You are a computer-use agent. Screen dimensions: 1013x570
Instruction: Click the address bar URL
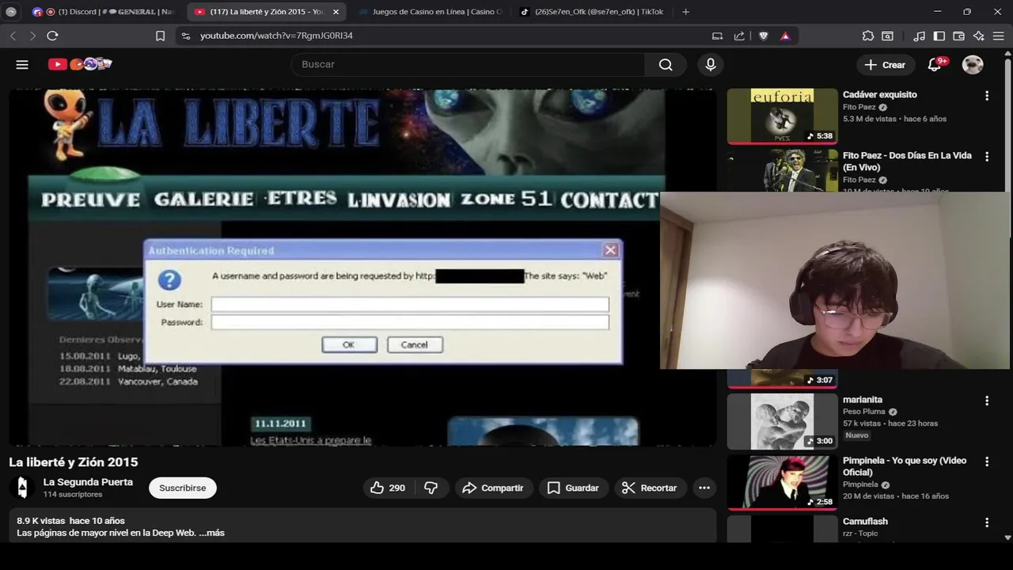pos(276,36)
